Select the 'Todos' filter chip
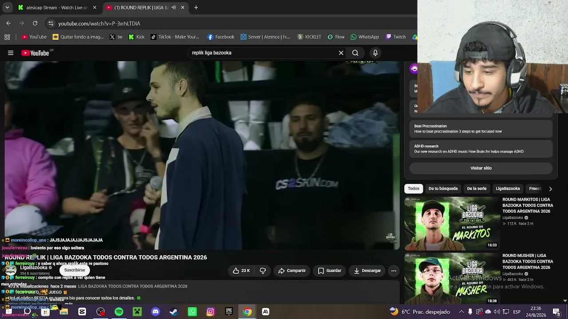568x319 pixels. (414, 189)
